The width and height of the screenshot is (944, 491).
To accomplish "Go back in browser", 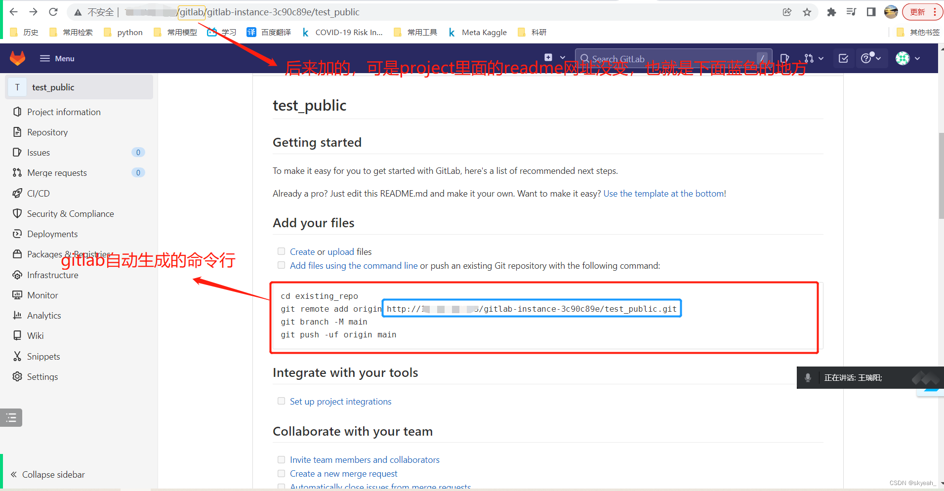I will click(14, 12).
